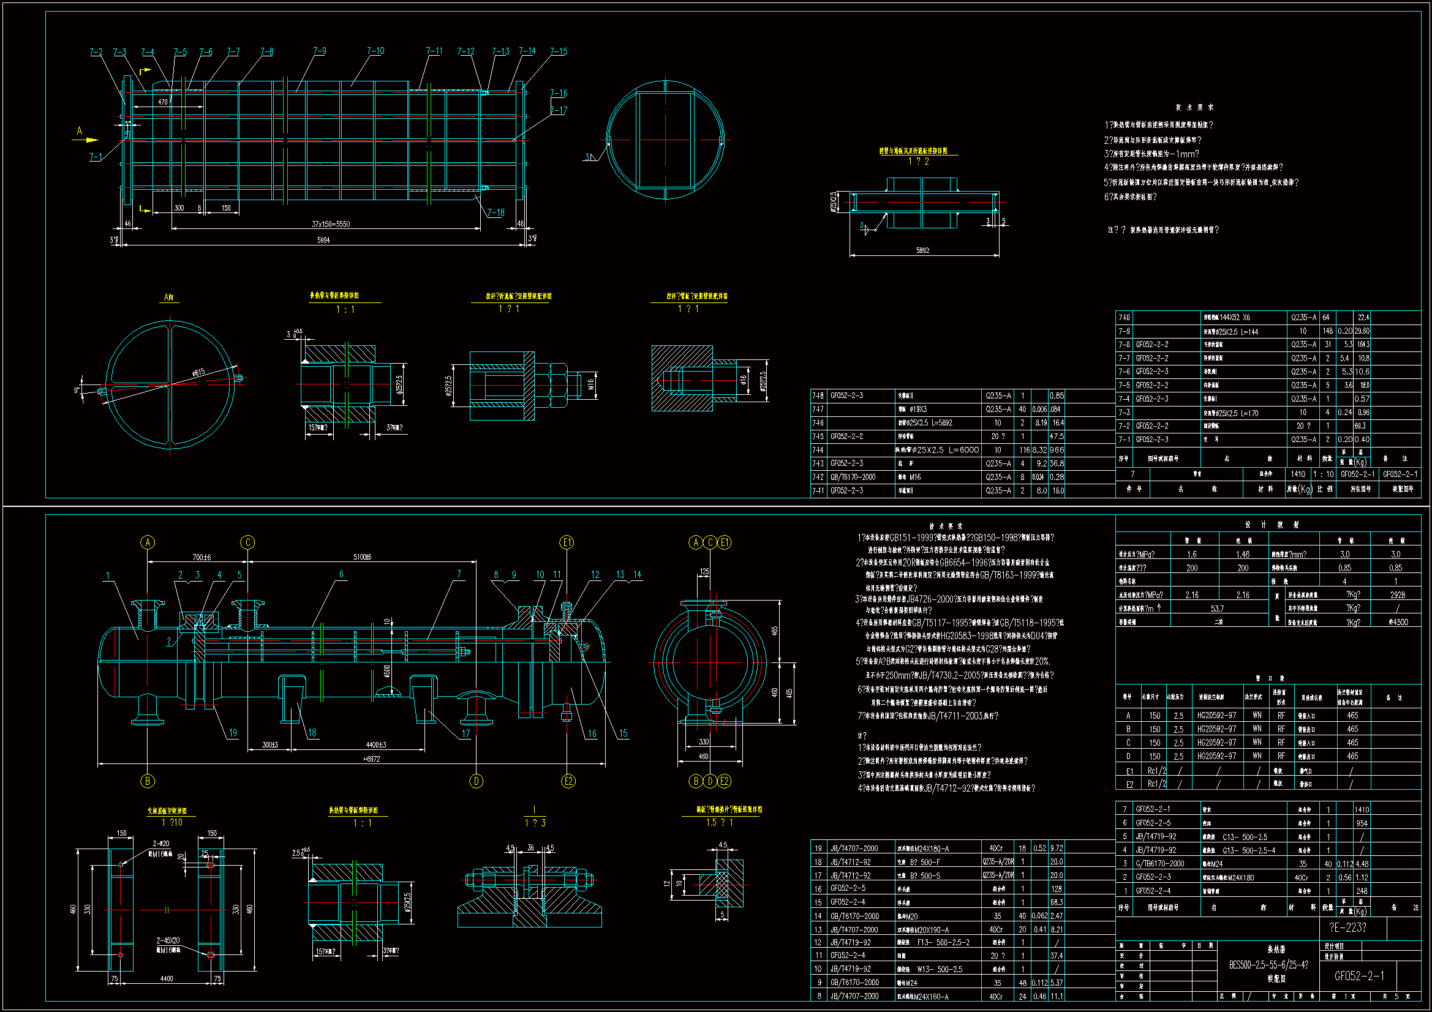Pick part callout "16" on the assembly view
This screenshot has height=1012, width=1432.
tap(592, 733)
